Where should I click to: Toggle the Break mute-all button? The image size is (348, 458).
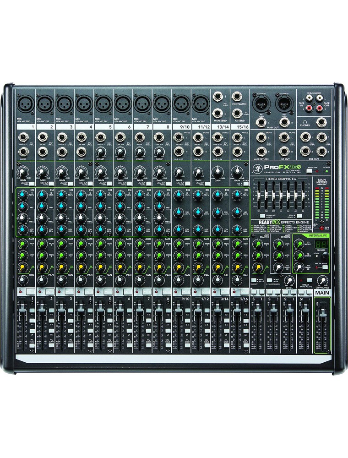pyautogui.click(x=309, y=280)
